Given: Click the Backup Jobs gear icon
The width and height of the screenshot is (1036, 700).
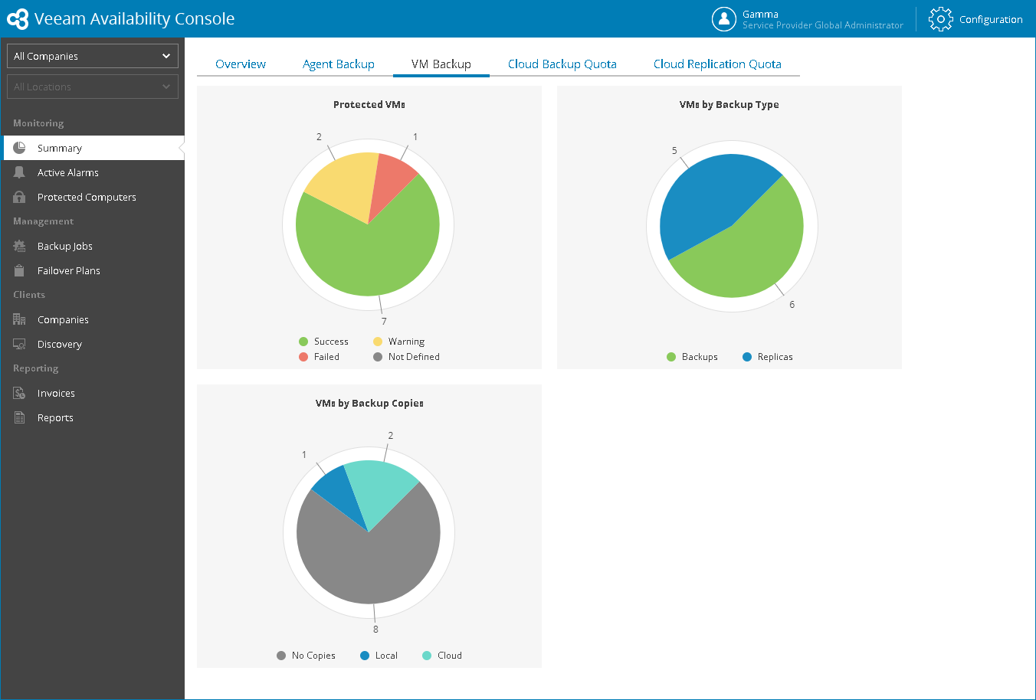Looking at the screenshot, I should click(x=19, y=246).
